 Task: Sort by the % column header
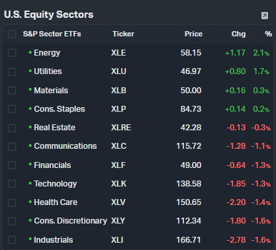268,34
